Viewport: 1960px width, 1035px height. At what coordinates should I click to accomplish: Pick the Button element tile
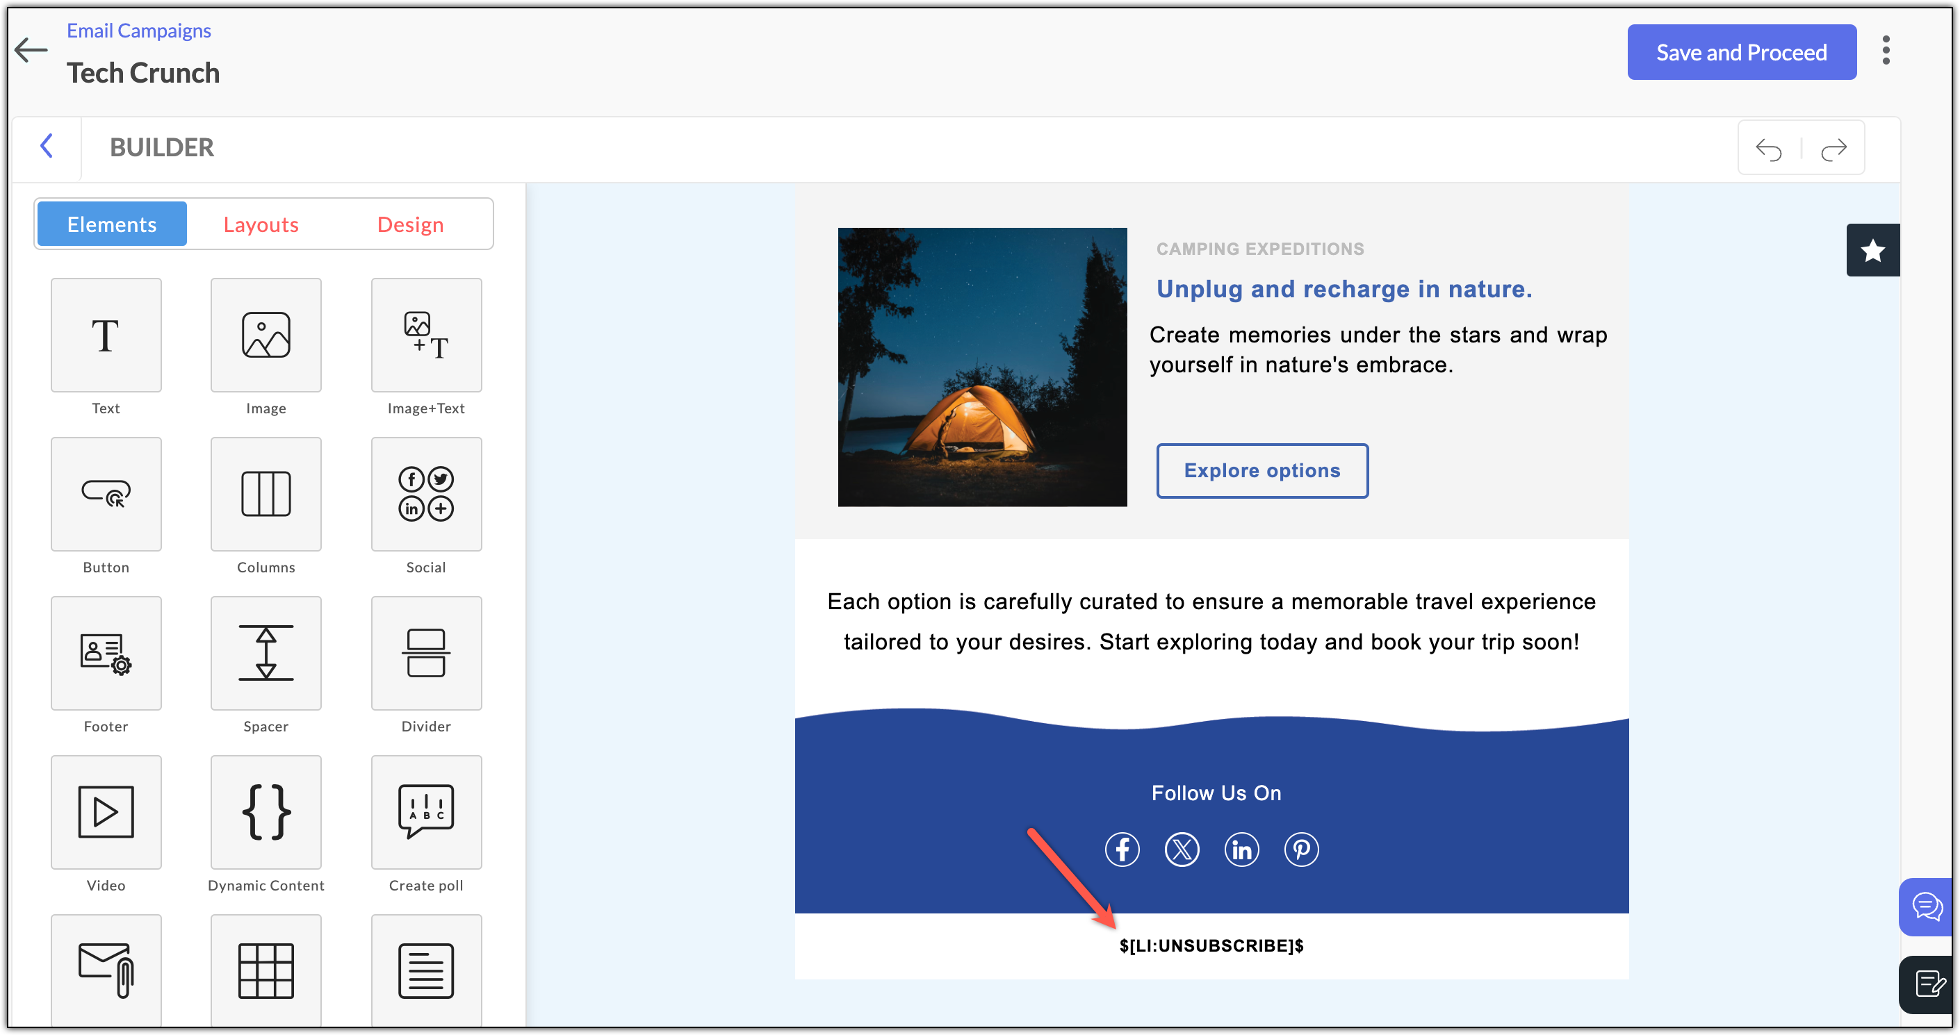coord(106,495)
